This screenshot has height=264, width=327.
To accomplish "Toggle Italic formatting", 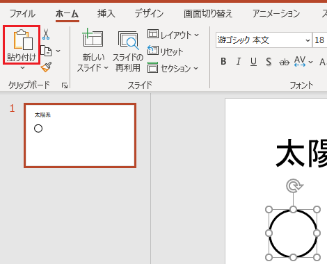I will point(238,62).
